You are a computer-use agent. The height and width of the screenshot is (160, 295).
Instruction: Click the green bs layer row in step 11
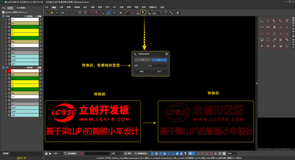pyautogui.click(x=25, y=89)
